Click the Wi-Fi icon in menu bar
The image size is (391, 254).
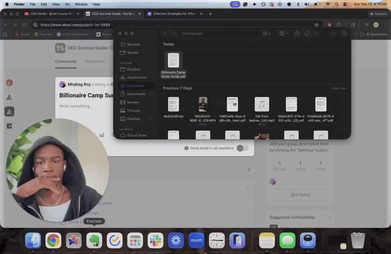(x=328, y=4)
